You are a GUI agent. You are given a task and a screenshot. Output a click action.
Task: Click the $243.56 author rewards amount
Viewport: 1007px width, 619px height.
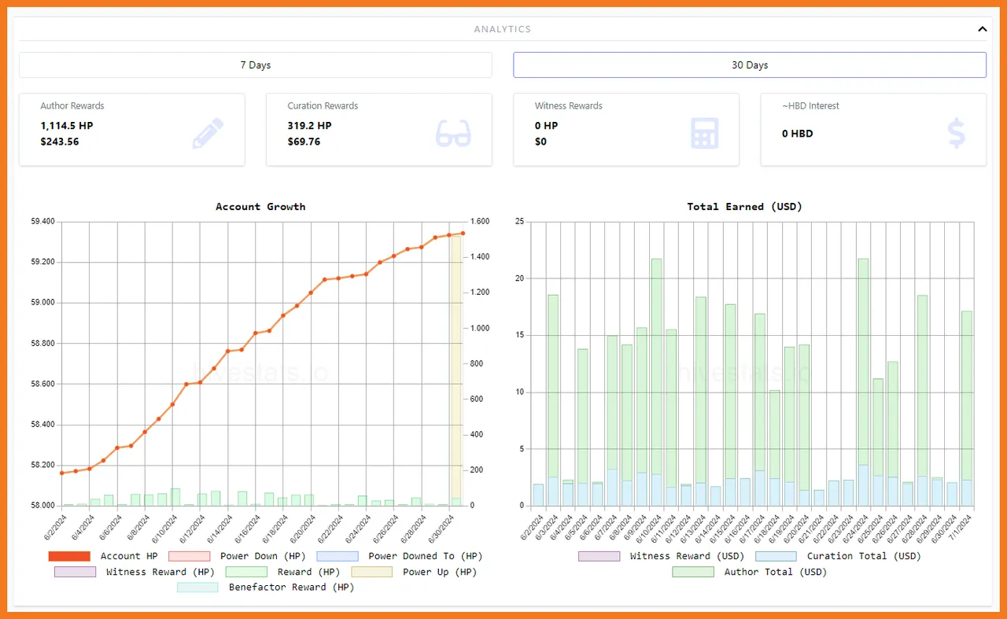pos(60,142)
